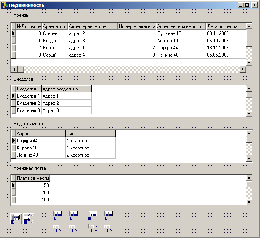Viewport: 260px width, 238px height.
Task: Click the Тип column header
Action: click(91, 134)
